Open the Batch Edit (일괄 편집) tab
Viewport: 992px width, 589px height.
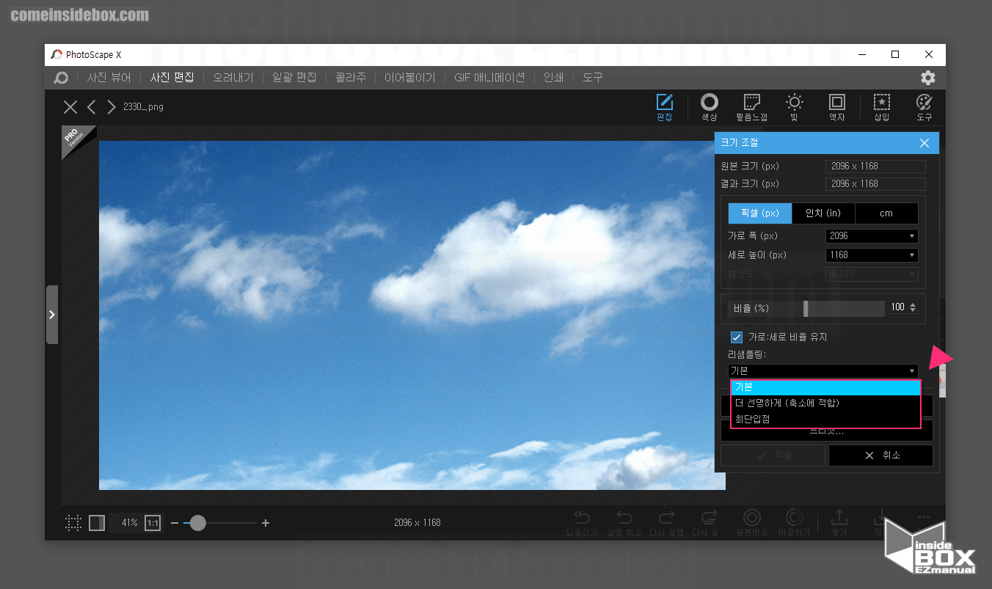pyautogui.click(x=294, y=78)
